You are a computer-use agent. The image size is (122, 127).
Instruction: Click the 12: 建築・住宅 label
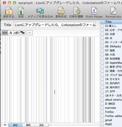[113, 71]
